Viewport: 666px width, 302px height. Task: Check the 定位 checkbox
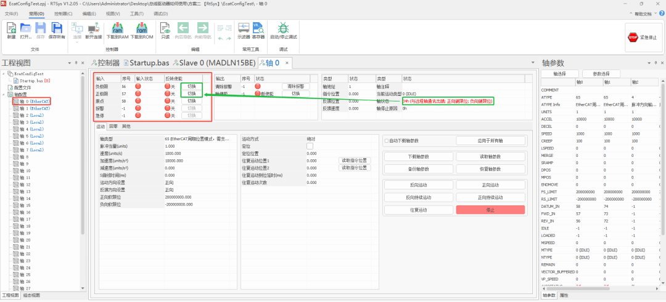(x=310, y=146)
